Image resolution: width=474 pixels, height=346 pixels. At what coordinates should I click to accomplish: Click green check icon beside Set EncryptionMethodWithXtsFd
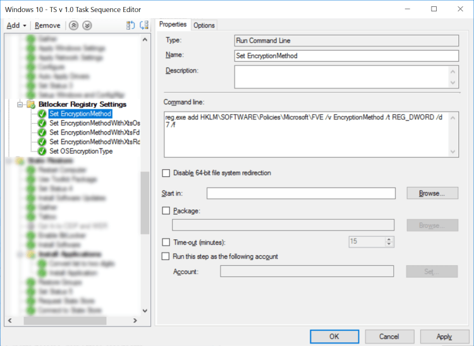tap(42, 133)
